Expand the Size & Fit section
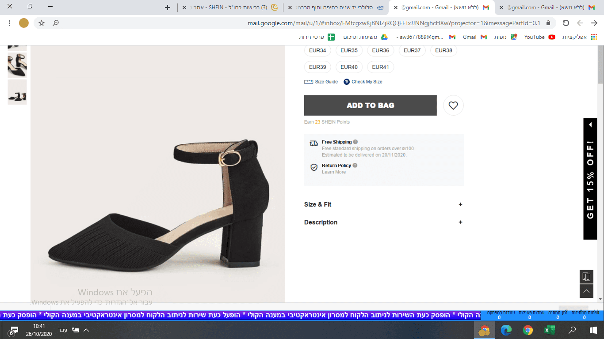Screen dimensions: 604x339 [x=383, y=204]
